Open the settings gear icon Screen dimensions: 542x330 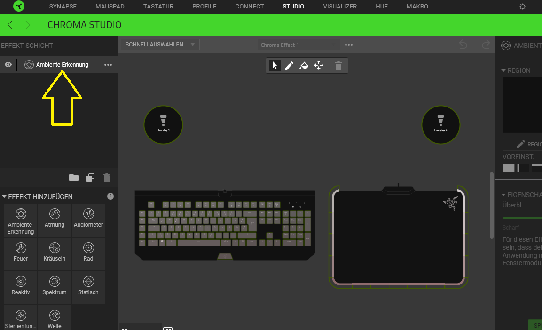click(523, 7)
